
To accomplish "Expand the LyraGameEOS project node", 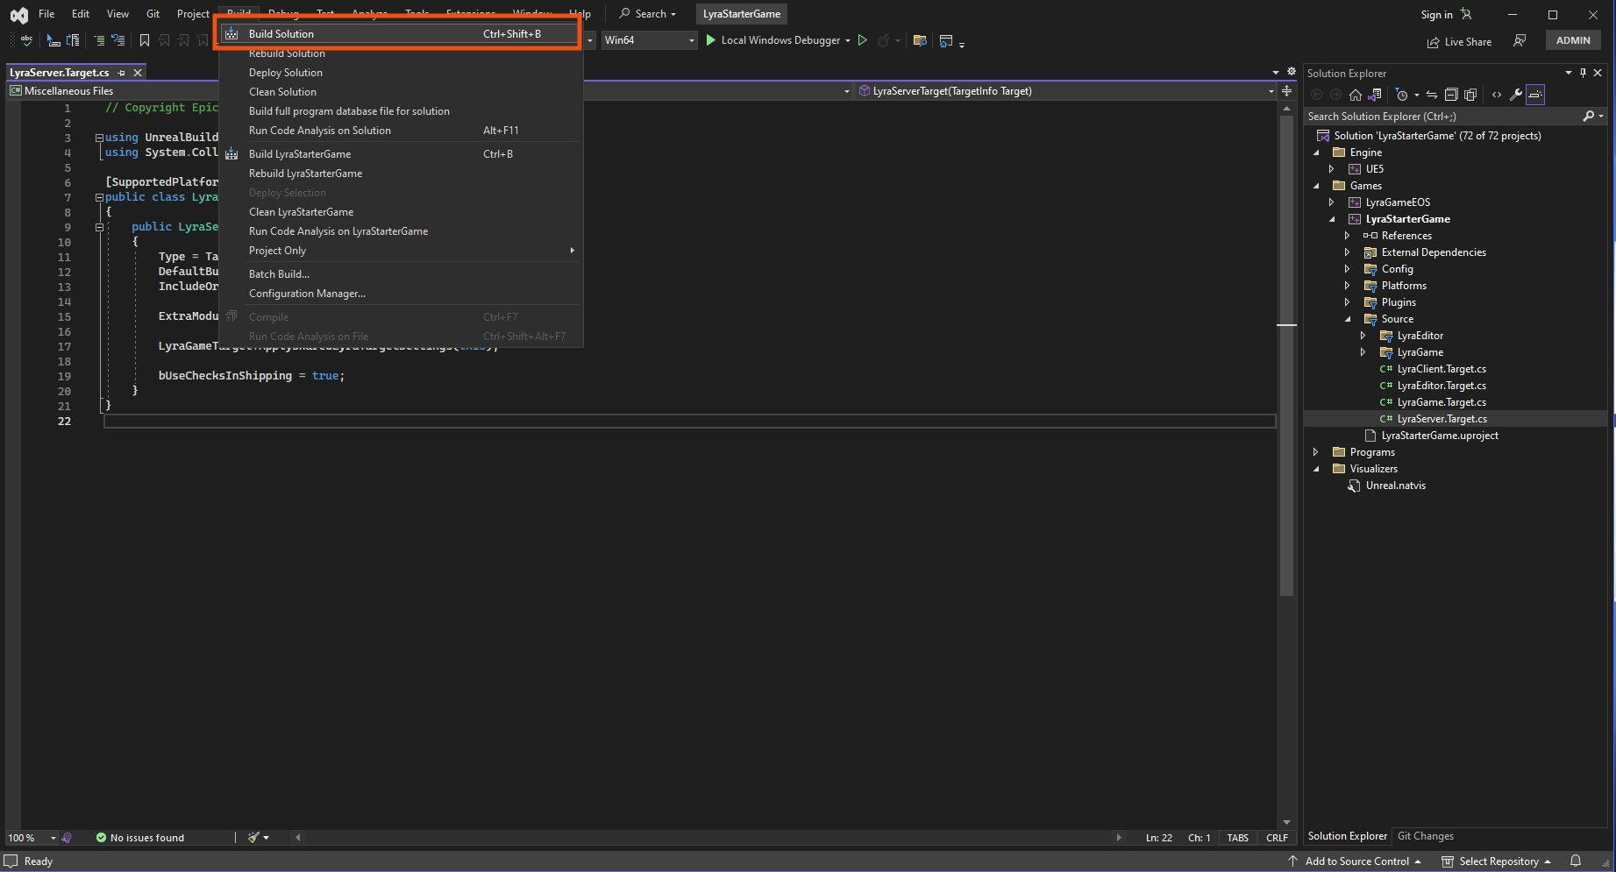I will [x=1332, y=202].
